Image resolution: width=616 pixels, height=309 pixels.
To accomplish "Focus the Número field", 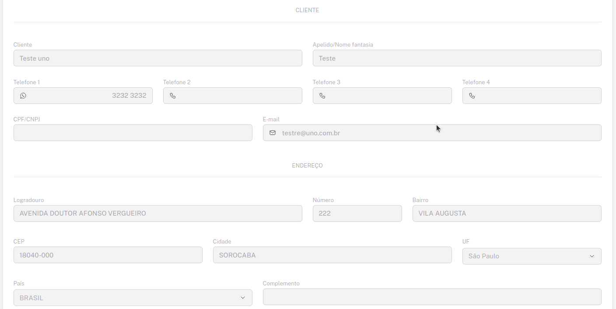I will pyautogui.click(x=357, y=213).
